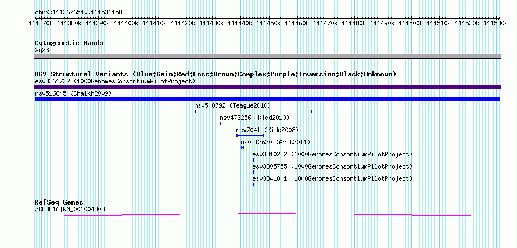This screenshot has height=248, width=517.
Task: Click ruler tick labeled 111520k
Action: click(x=467, y=23)
